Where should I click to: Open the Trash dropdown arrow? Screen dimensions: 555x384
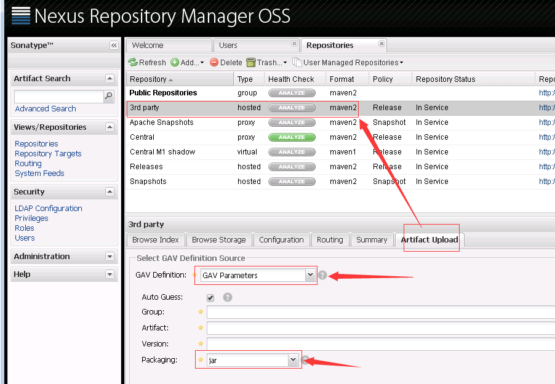285,63
